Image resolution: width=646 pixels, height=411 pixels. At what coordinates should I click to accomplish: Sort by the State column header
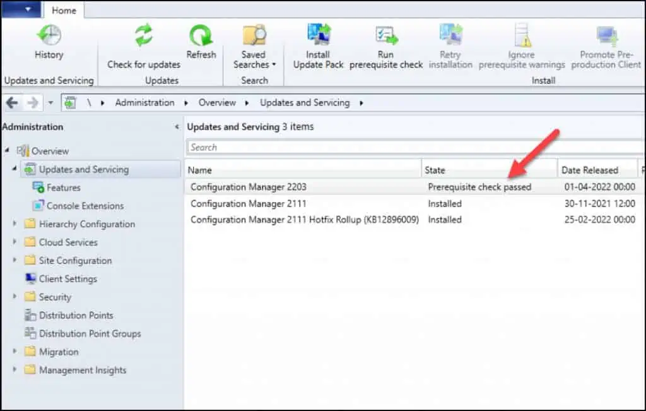[490, 170]
